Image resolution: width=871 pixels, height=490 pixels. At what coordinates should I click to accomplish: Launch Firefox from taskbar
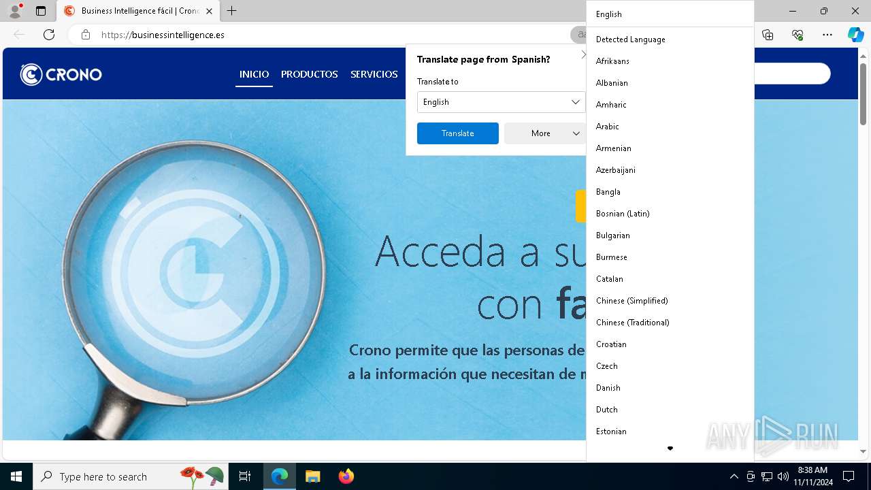[346, 476]
